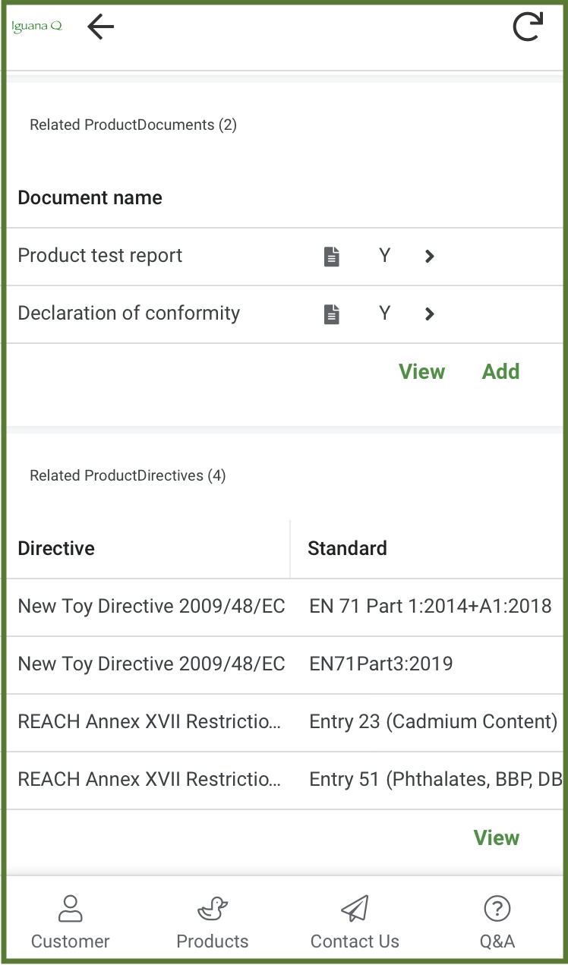Click the Directive column header

56,549
